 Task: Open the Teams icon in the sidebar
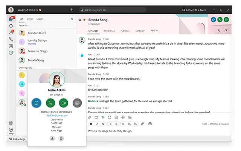11,26
